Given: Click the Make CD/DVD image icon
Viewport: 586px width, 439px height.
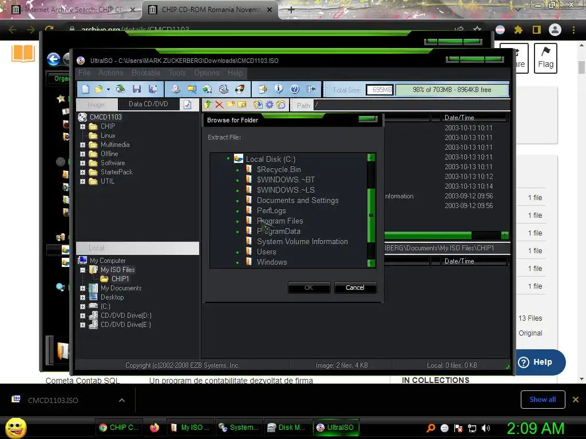Looking at the screenshot, I should 176,89.
